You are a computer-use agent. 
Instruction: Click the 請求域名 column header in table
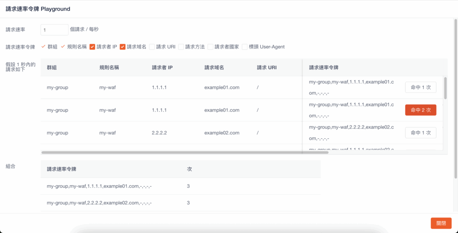pyautogui.click(x=214, y=67)
